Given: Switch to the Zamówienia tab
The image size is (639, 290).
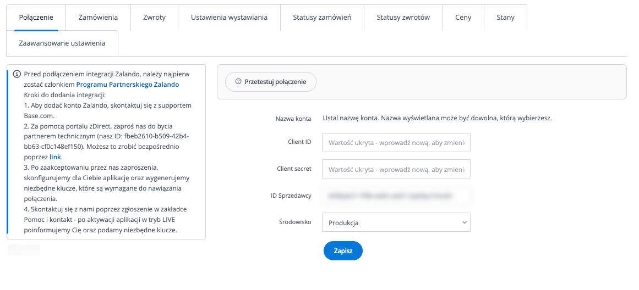Looking at the screenshot, I should [98, 18].
